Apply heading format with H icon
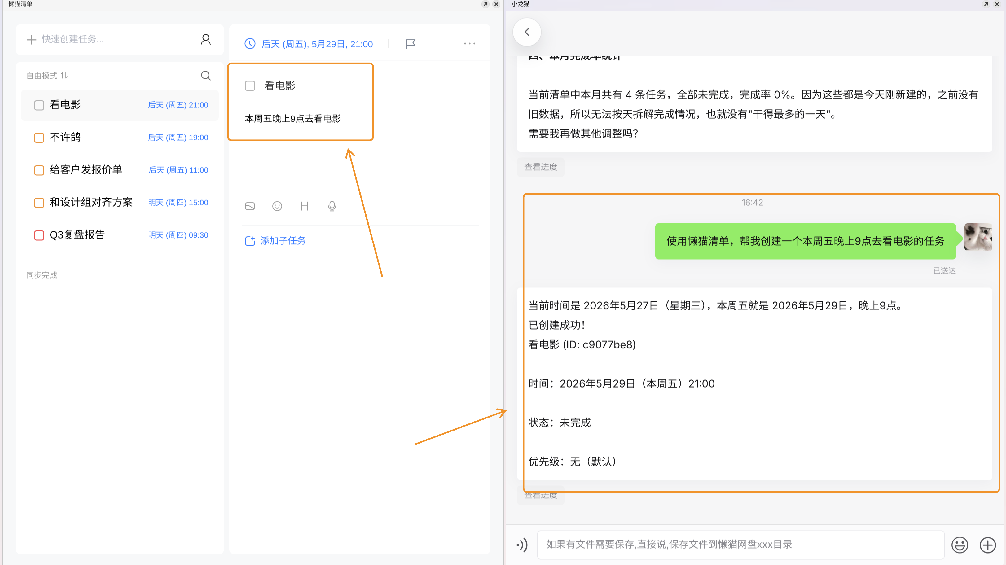The height and width of the screenshot is (565, 1006). coord(305,206)
